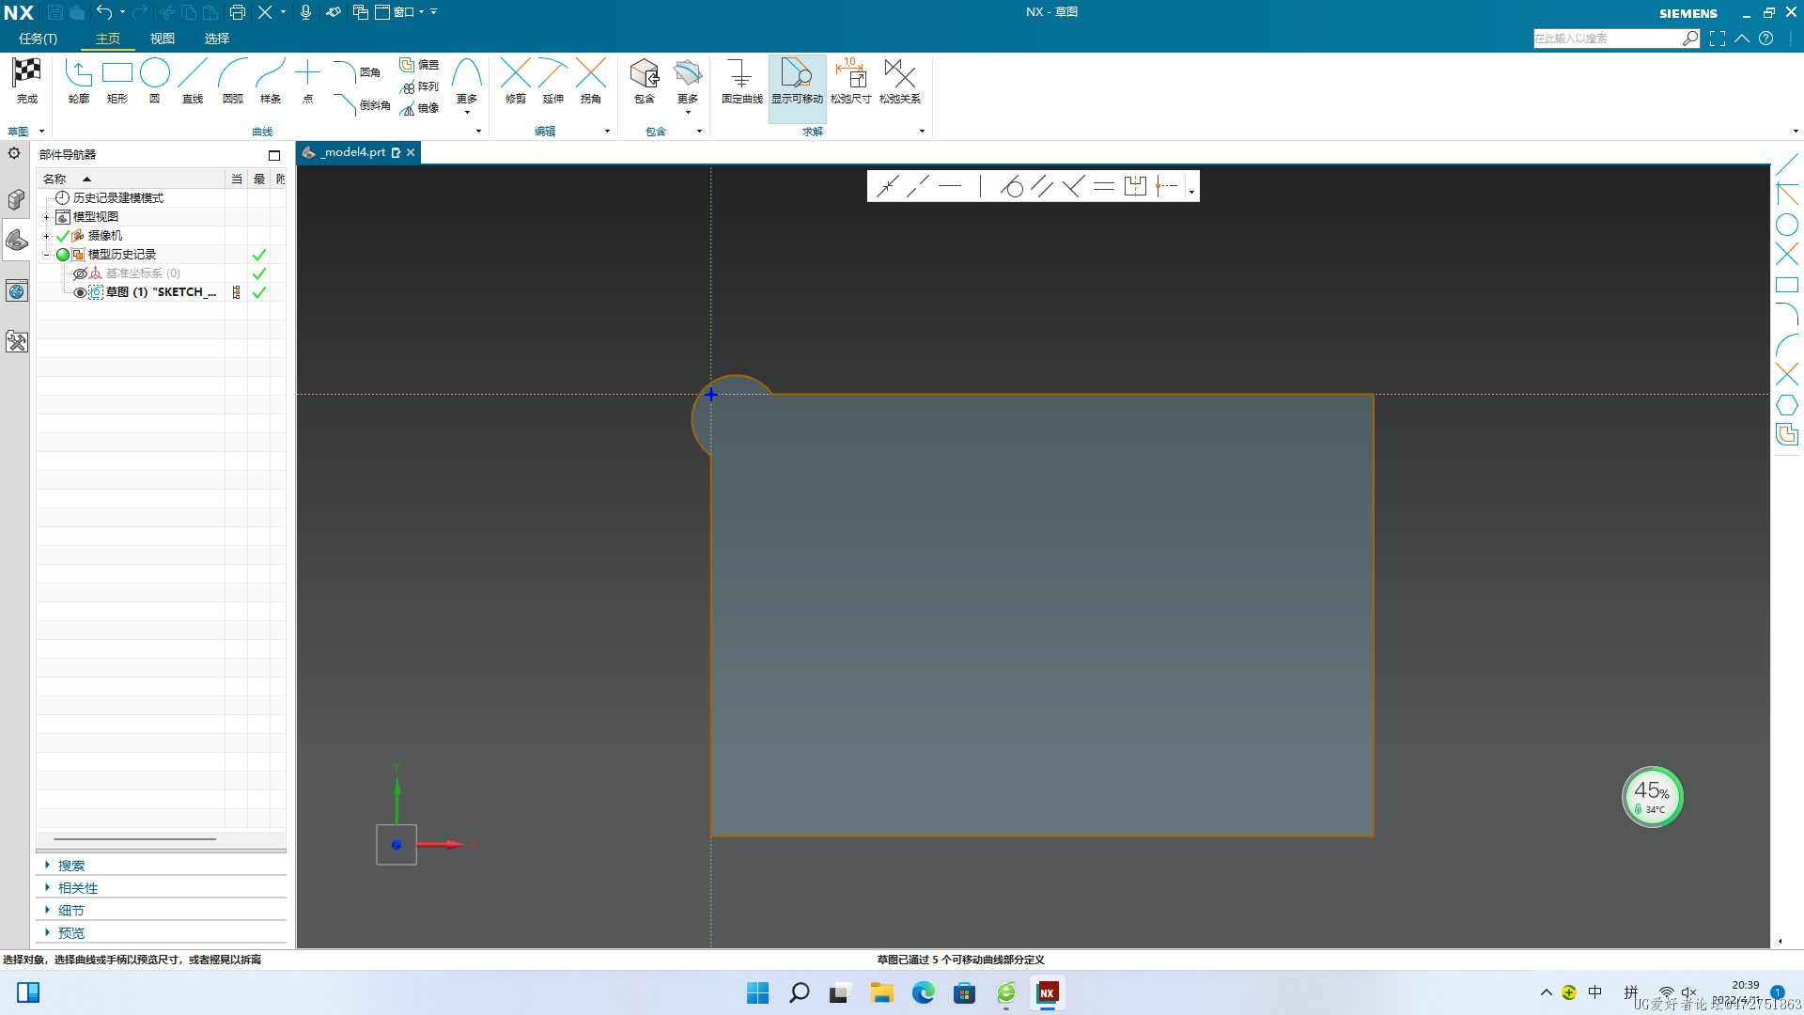Click the command search input field

(1608, 39)
